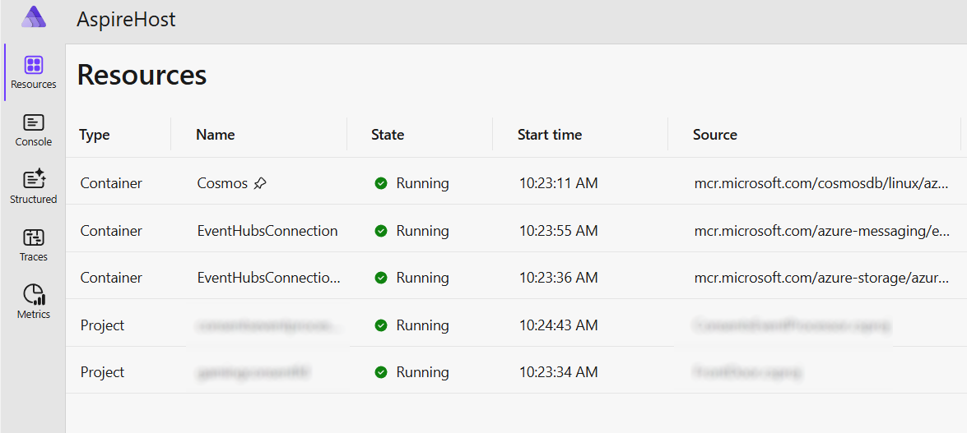Click Container type in Cosmos row
This screenshot has width=967, height=433.
pos(111,183)
